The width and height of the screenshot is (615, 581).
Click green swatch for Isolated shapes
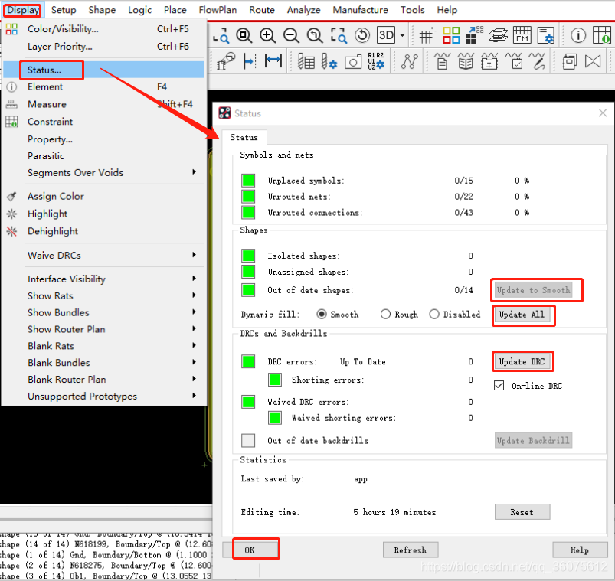pyautogui.click(x=248, y=256)
